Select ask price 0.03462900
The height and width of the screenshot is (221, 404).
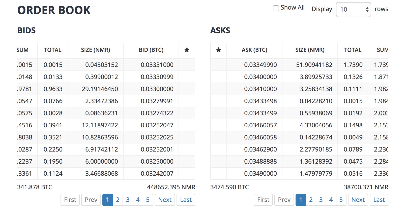point(261,150)
